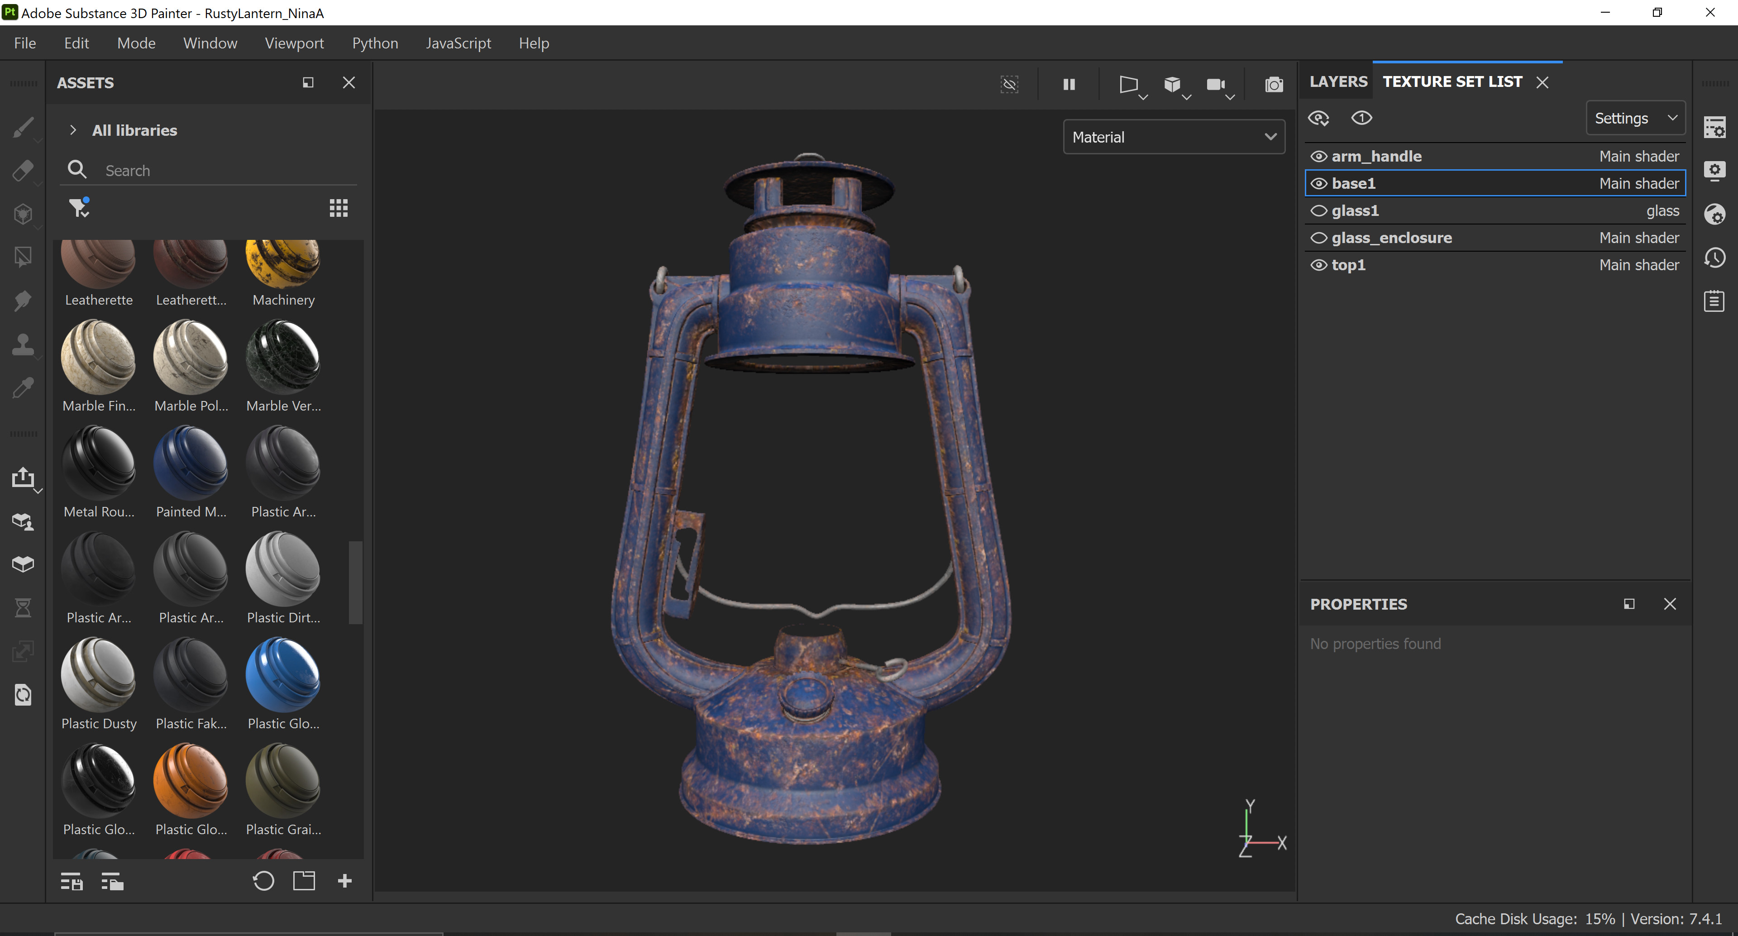1738x936 pixels.
Task: Select the Smudge tool
Action: point(23,300)
